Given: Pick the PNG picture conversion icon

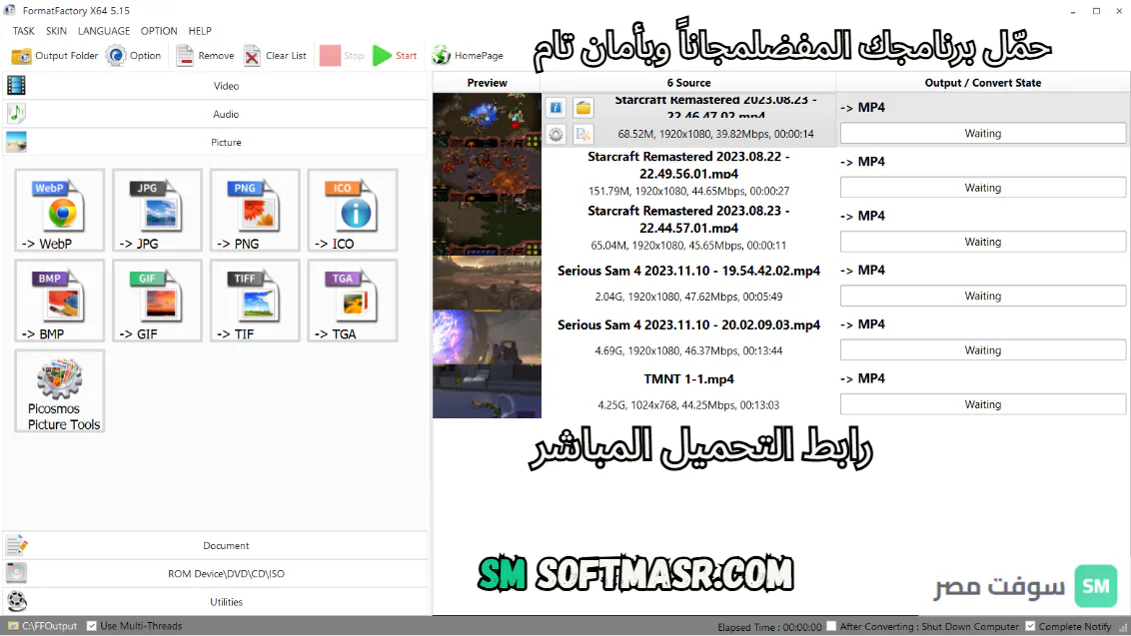Looking at the screenshot, I should pos(255,210).
